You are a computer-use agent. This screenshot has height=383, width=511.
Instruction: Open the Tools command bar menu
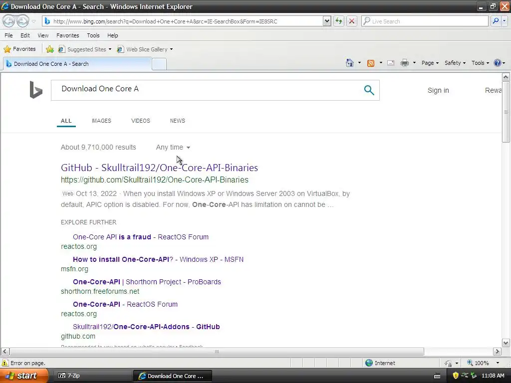pos(480,63)
